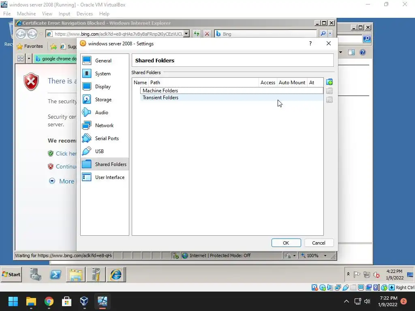
Task: Open the System settings category
Action: pos(105,74)
